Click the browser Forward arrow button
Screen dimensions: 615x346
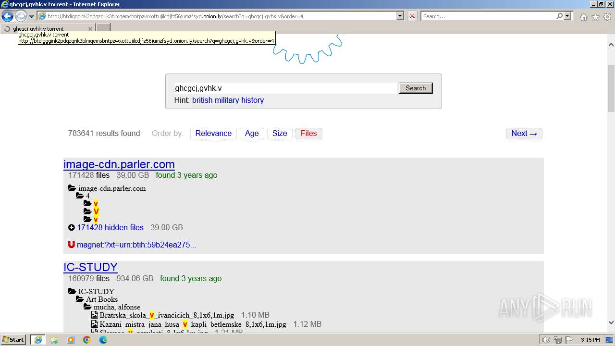(21, 16)
